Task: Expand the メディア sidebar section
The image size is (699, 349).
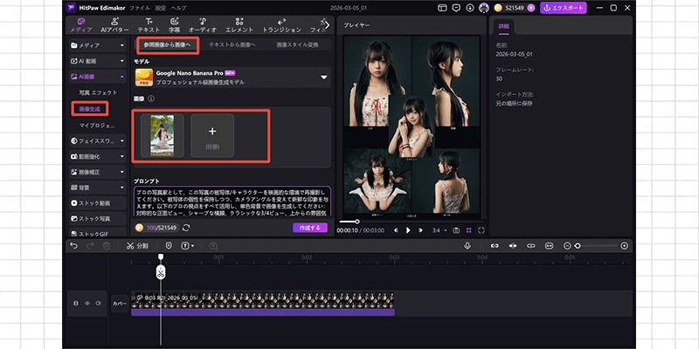Action: point(97,45)
